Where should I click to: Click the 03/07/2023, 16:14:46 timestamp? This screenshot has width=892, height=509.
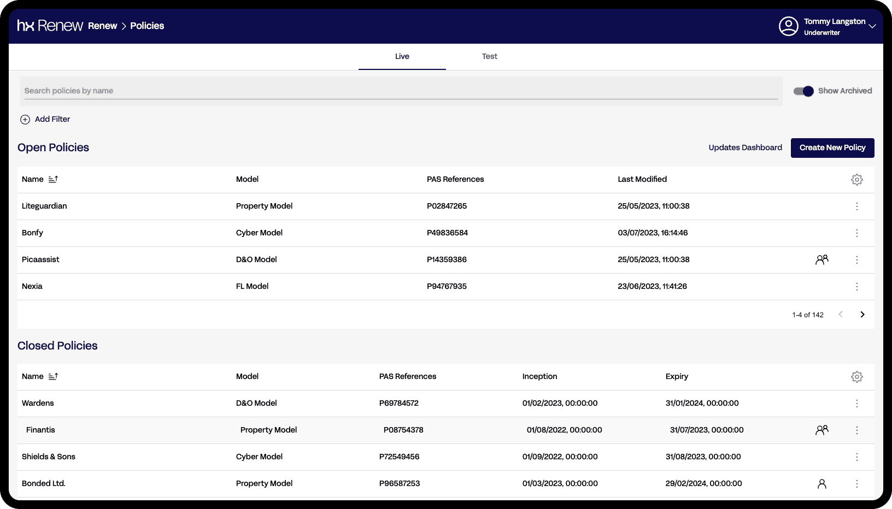click(653, 233)
